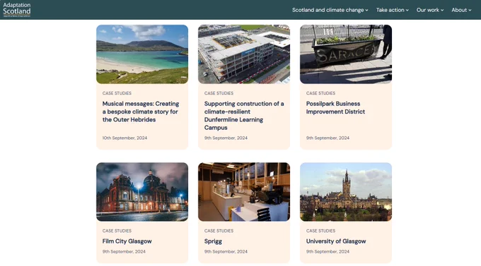Click Case Studies tag on Dunfermline card

pyautogui.click(x=219, y=93)
